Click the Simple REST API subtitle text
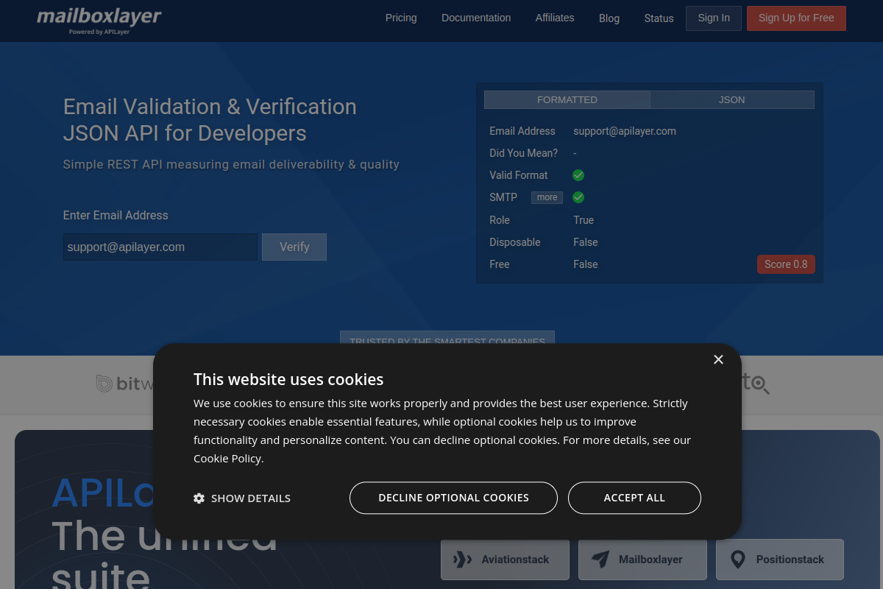The width and height of the screenshot is (883, 589). 231,164
